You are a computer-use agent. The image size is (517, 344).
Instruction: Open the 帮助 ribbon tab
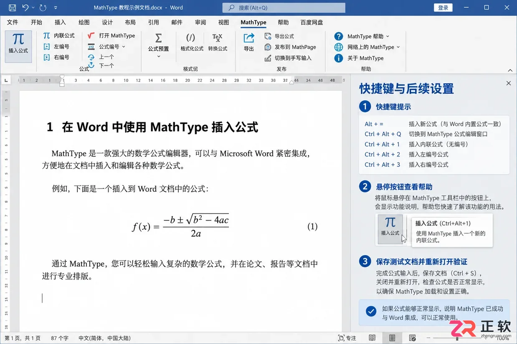click(283, 23)
